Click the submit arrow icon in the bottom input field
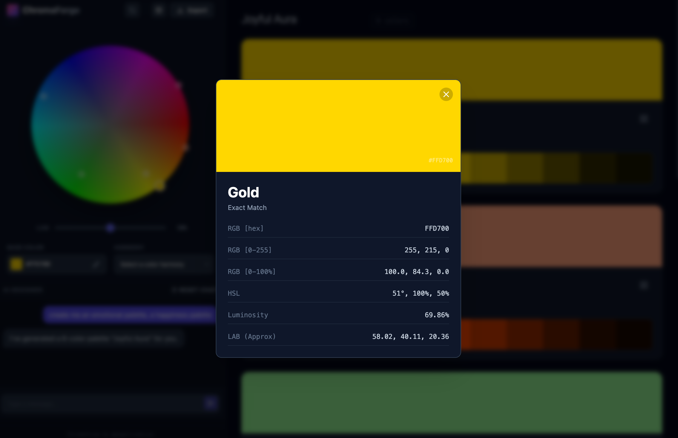 pos(210,403)
